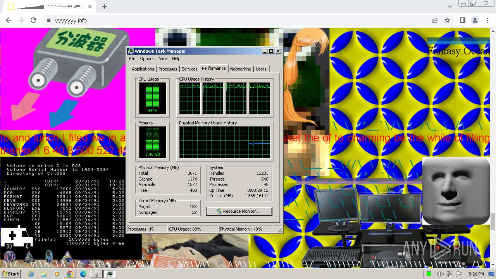
Task: Switch to the Services tab
Action: click(189, 69)
